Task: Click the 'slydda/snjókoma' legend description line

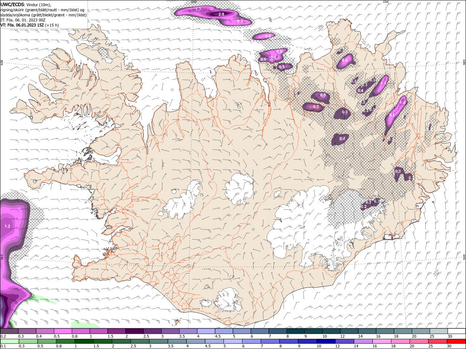Action: pyautogui.click(x=43, y=15)
